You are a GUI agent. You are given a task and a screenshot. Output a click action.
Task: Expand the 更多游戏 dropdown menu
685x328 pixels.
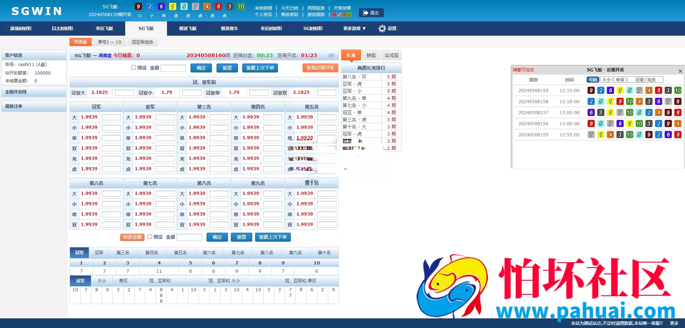click(x=354, y=29)
